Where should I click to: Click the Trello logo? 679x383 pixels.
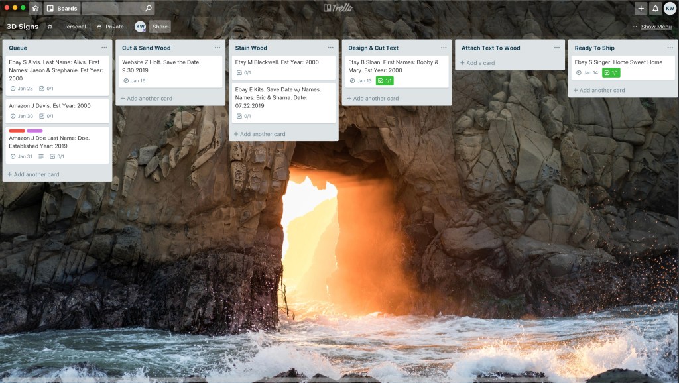pos(339,8)
